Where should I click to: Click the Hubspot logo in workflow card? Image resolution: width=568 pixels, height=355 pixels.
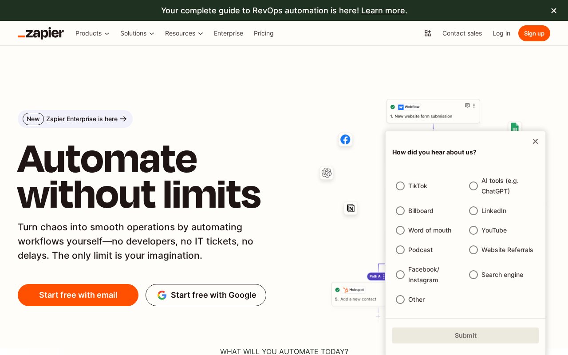pyautogui.click(x=345, y=290)
